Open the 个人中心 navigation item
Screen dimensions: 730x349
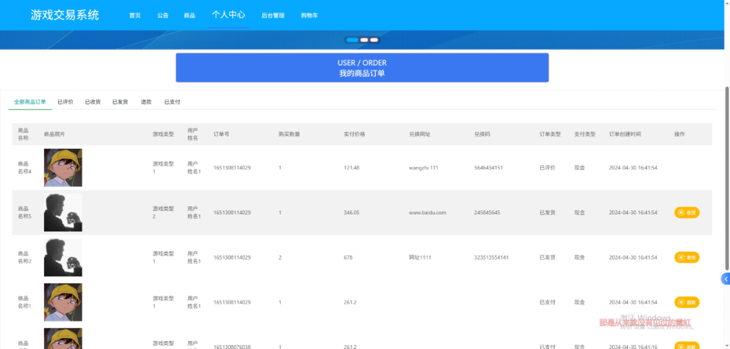tap(228, 14)
